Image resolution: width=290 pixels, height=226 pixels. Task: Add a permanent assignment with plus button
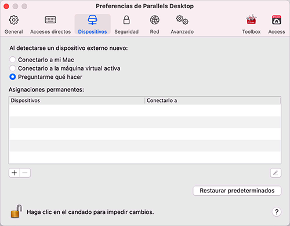click(x=14, y=173)
